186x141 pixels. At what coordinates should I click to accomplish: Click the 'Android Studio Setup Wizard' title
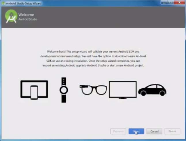[x=24, y=3]
